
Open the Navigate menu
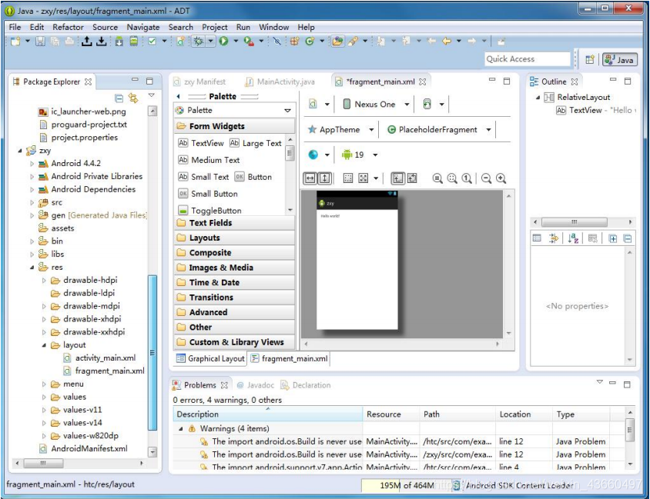[x=143, y=27]
